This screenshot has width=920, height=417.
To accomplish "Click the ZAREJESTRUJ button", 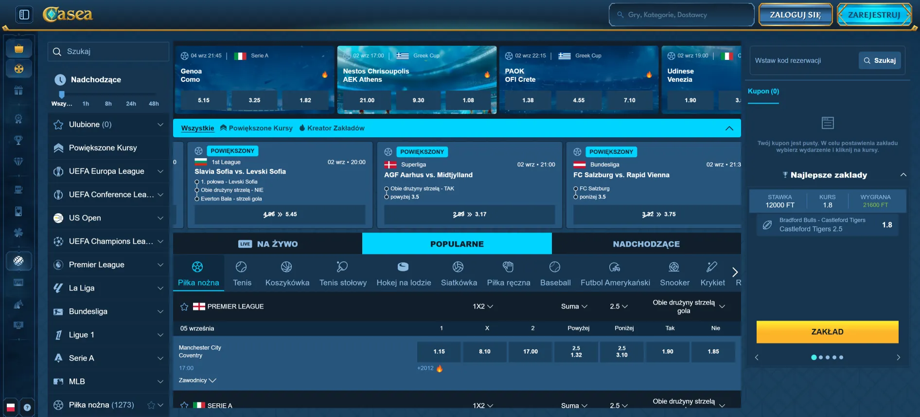I will (874, 15).
